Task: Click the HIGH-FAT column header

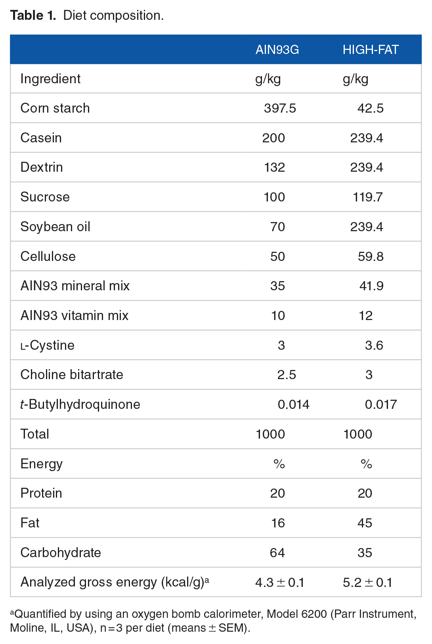Action: (x=371, y=50)
